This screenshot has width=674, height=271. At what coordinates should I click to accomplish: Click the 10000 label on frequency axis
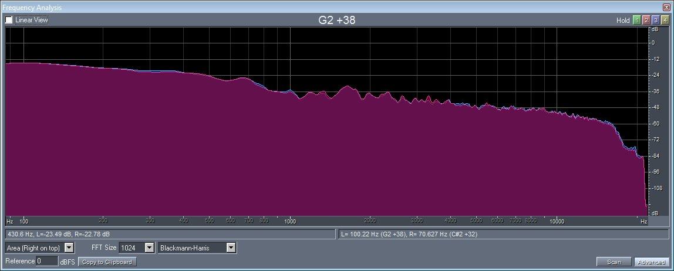click(557, 222)
